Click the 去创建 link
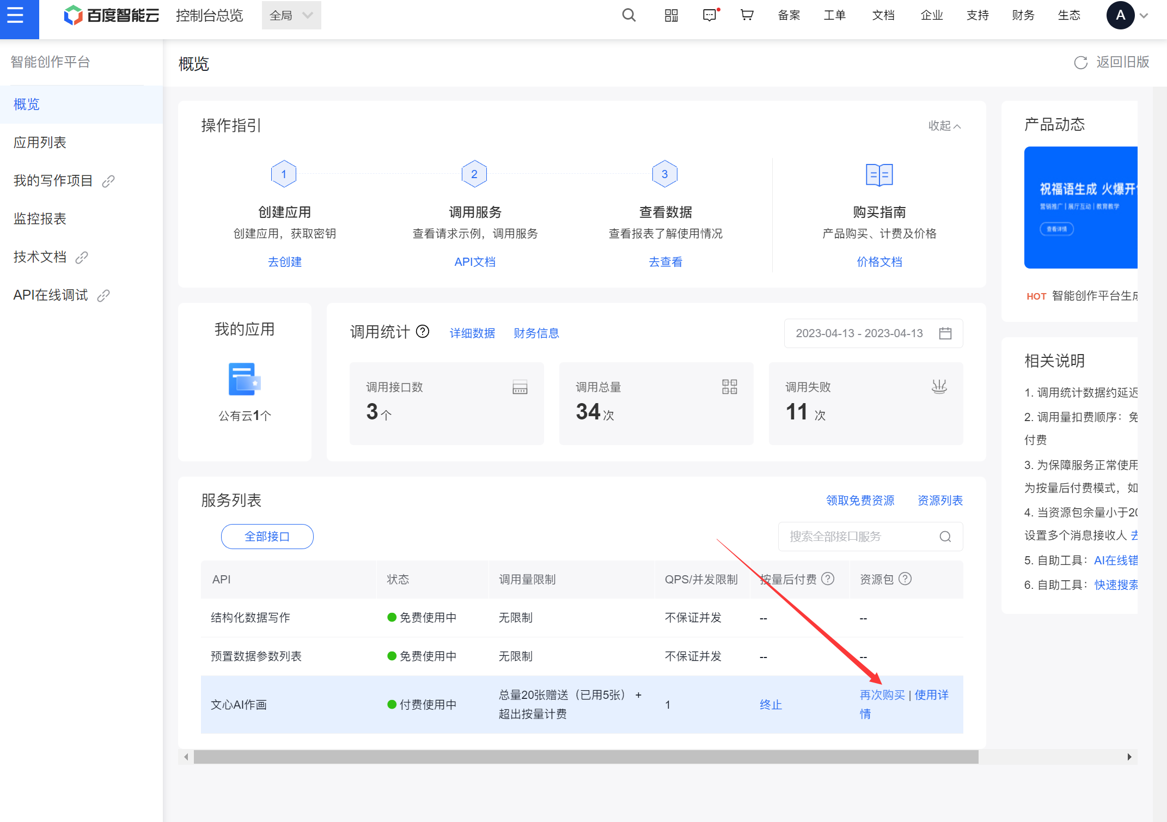1167x822 pixels. coord(284,262)
